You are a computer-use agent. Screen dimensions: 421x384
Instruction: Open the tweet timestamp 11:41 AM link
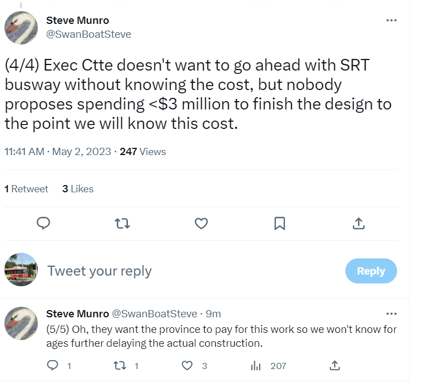coord(24,151)
